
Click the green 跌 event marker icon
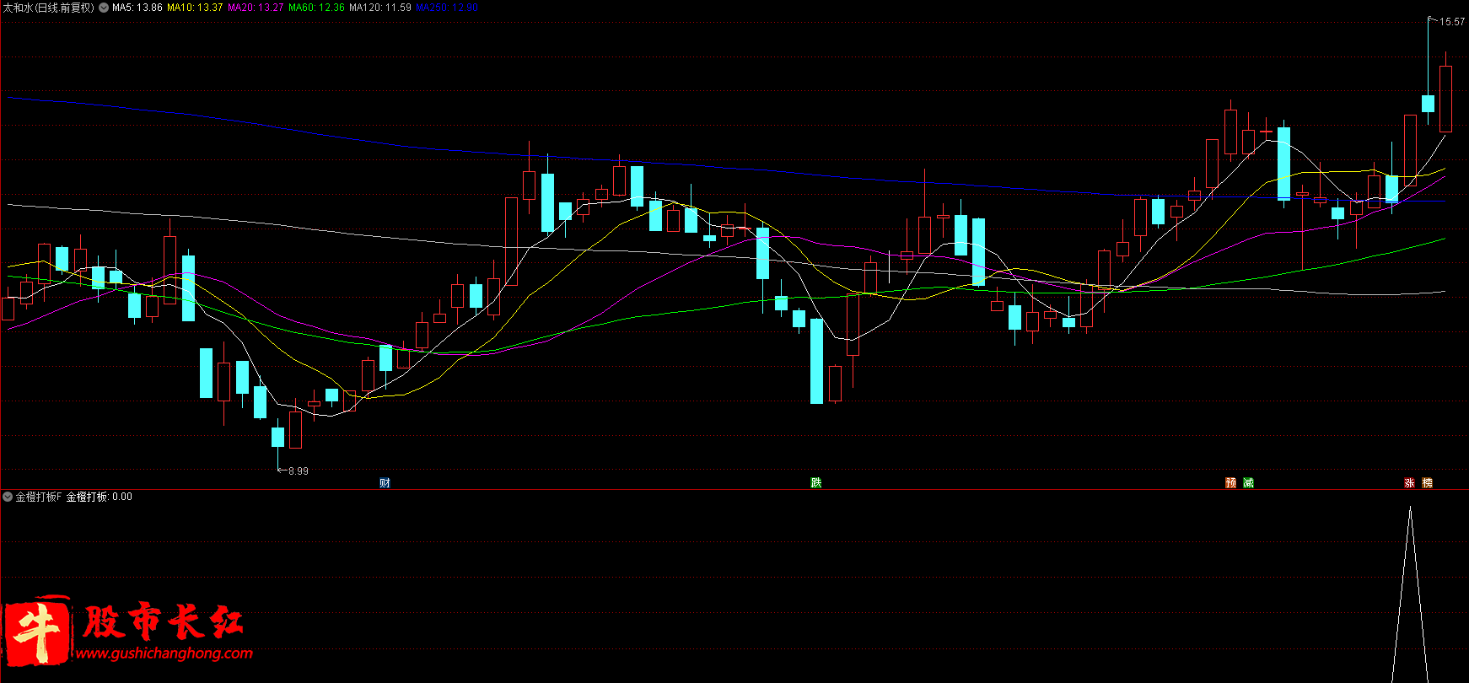tap(815, 482)
